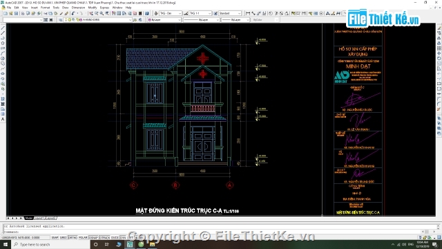Click the Undo arrow icon

[74, 13]
